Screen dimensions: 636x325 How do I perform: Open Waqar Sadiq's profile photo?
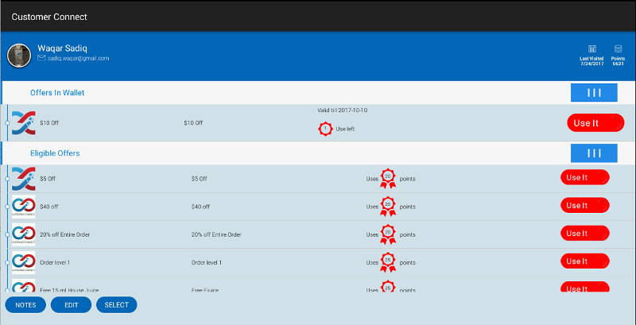click(19, 56)
